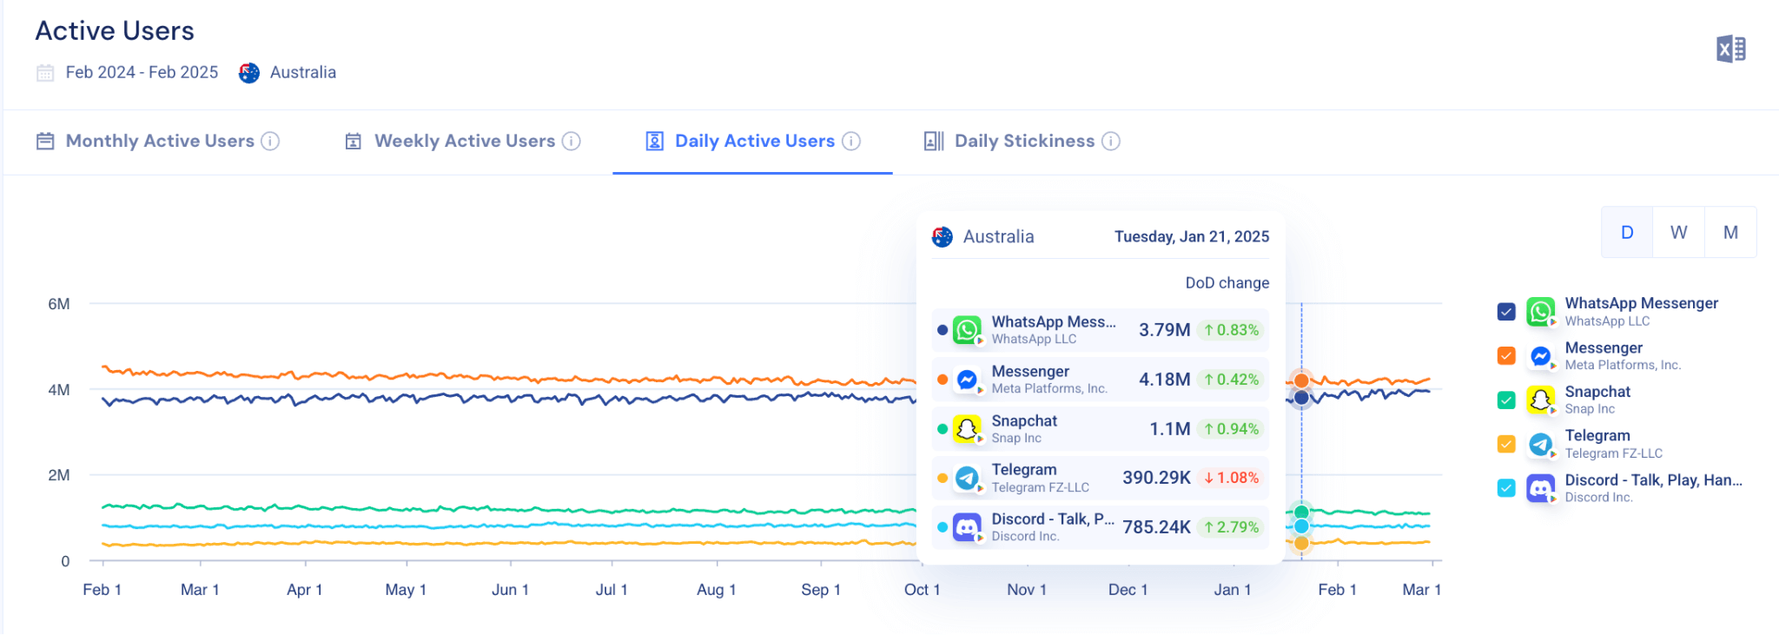The image size is (1779, 635).
Task: Click the 2.79% DoD change badge
Action: tap(1231, 527)
